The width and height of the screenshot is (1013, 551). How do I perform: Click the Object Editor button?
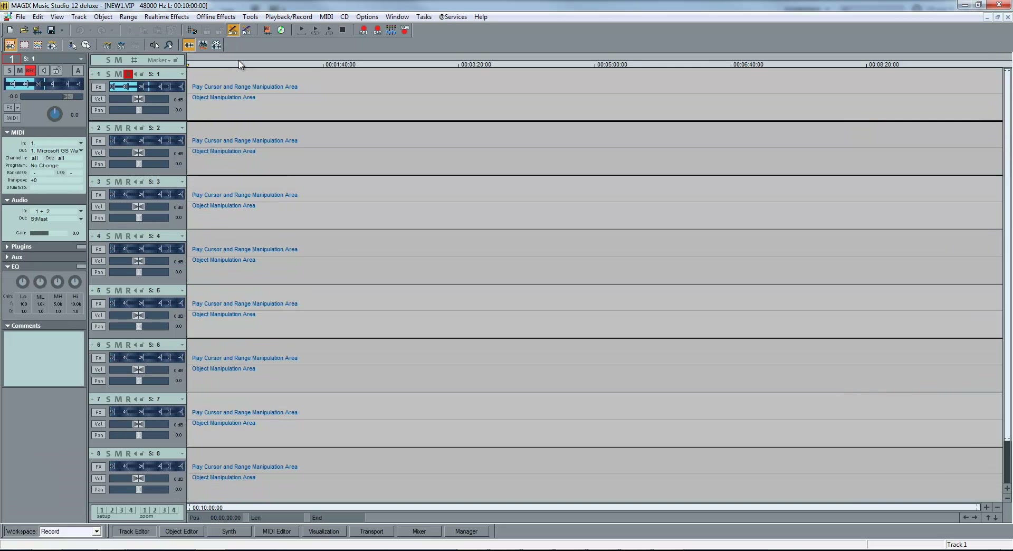click(x=181, y=531)
